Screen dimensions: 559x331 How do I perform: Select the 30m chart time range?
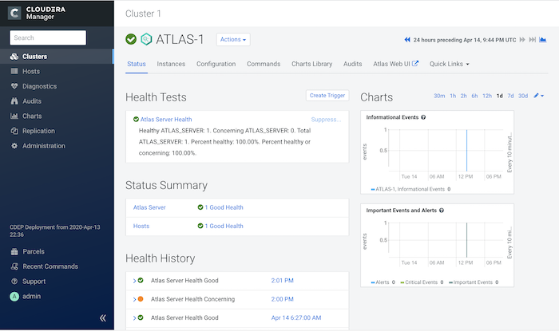[x=439, y=96]
